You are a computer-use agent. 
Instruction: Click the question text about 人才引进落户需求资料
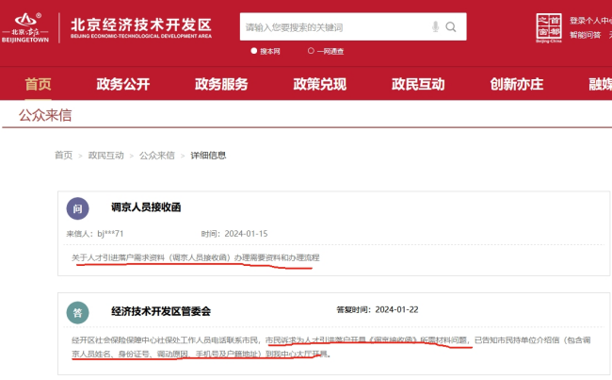(196, 257)
